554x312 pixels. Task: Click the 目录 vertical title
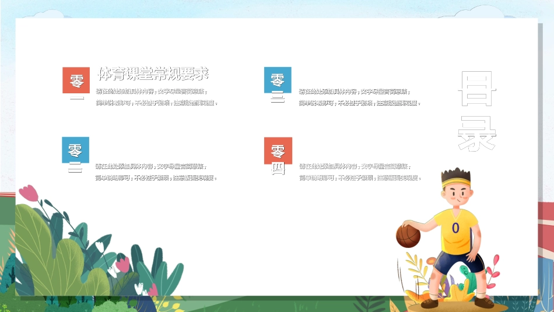coord(477,111)
